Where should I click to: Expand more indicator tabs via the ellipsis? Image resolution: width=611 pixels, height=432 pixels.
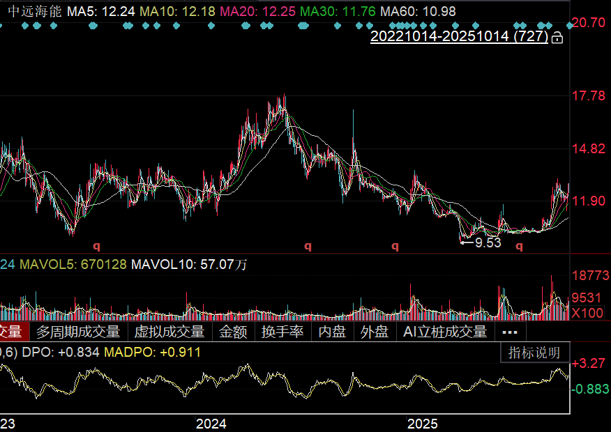tap(510, 332)
